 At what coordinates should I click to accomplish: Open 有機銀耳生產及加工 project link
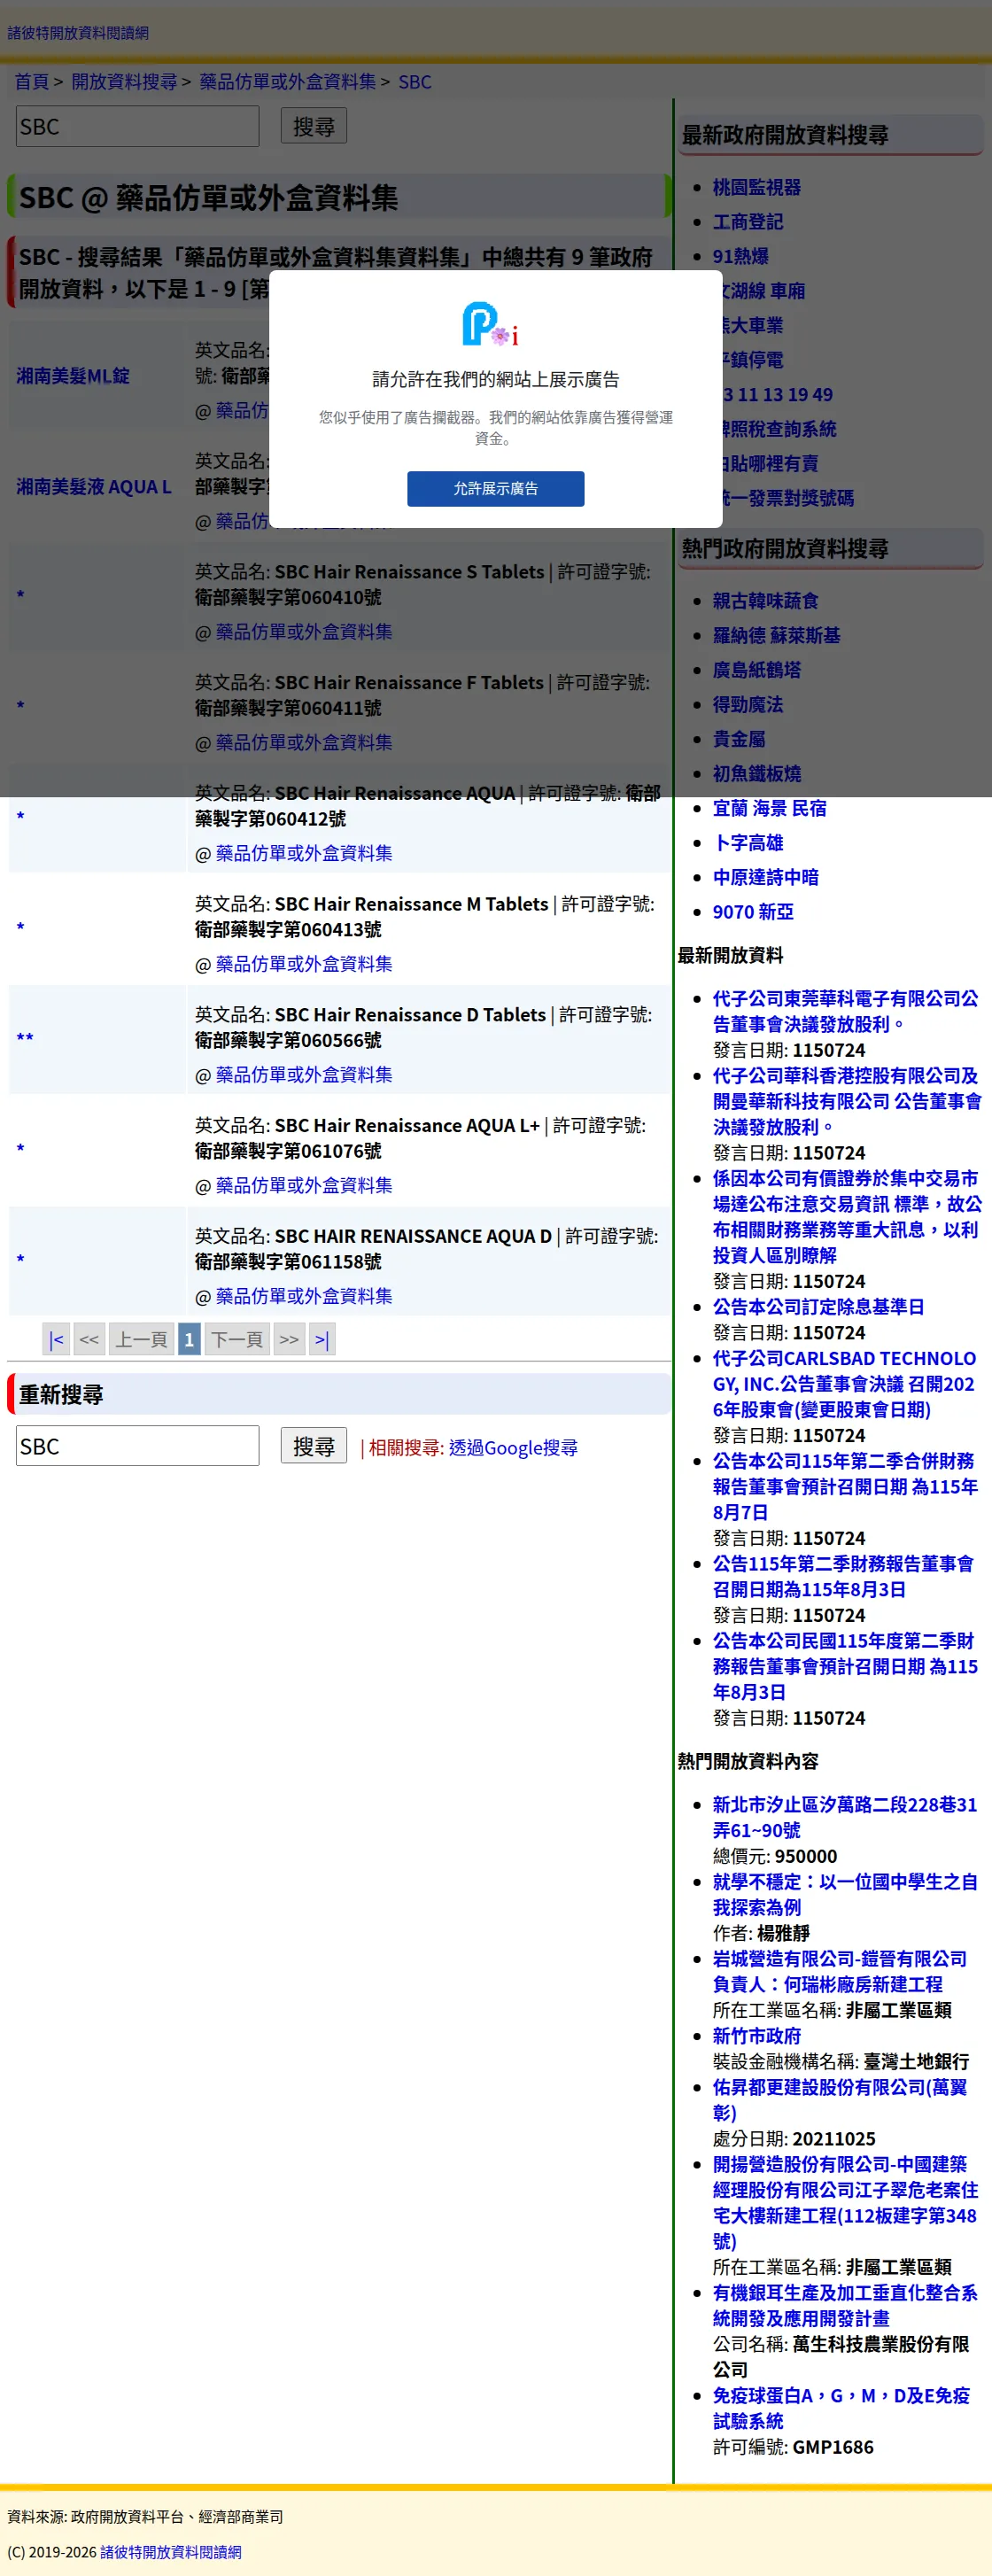tap(844, 2305)
